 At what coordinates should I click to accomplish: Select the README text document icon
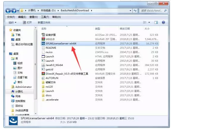click(x=43, y=48)
